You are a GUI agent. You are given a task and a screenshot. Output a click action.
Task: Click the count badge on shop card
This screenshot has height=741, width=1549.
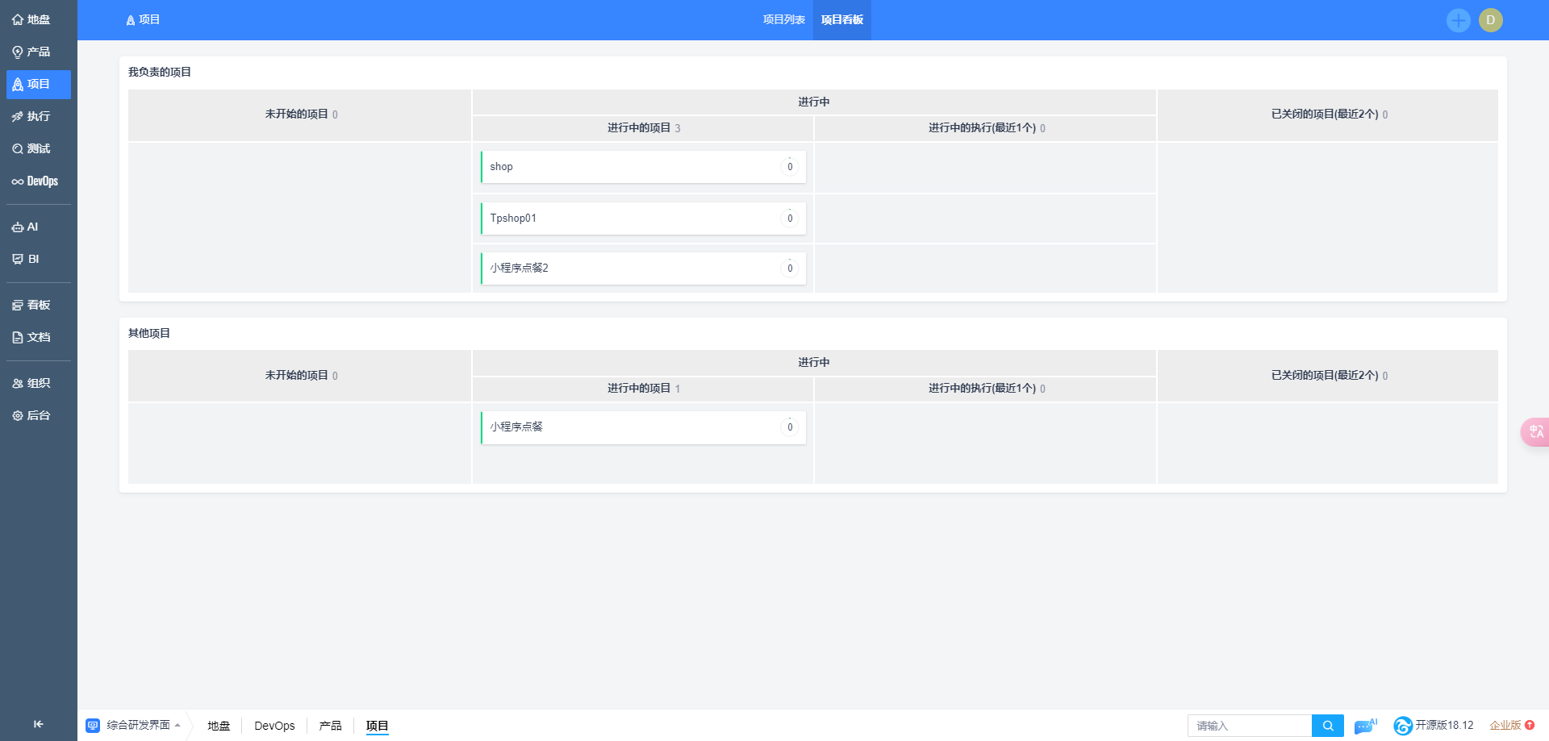(790, 167)
